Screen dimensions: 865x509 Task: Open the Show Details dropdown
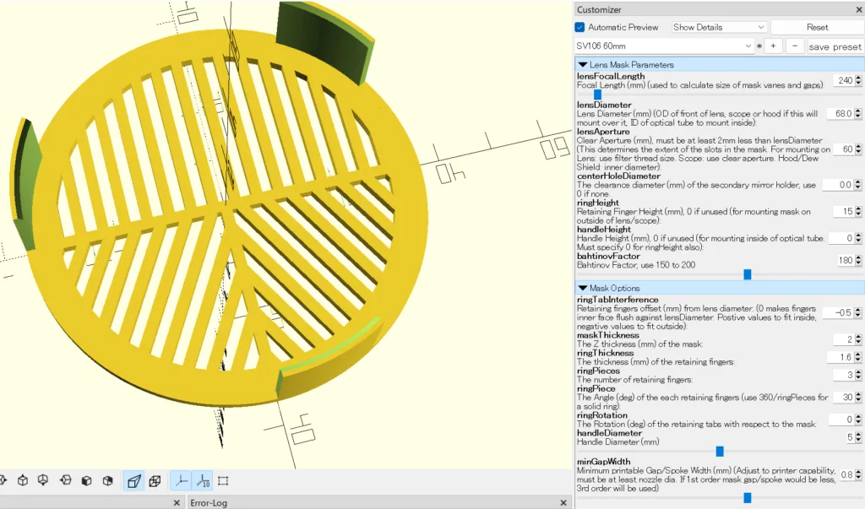(x=719, y=27)
